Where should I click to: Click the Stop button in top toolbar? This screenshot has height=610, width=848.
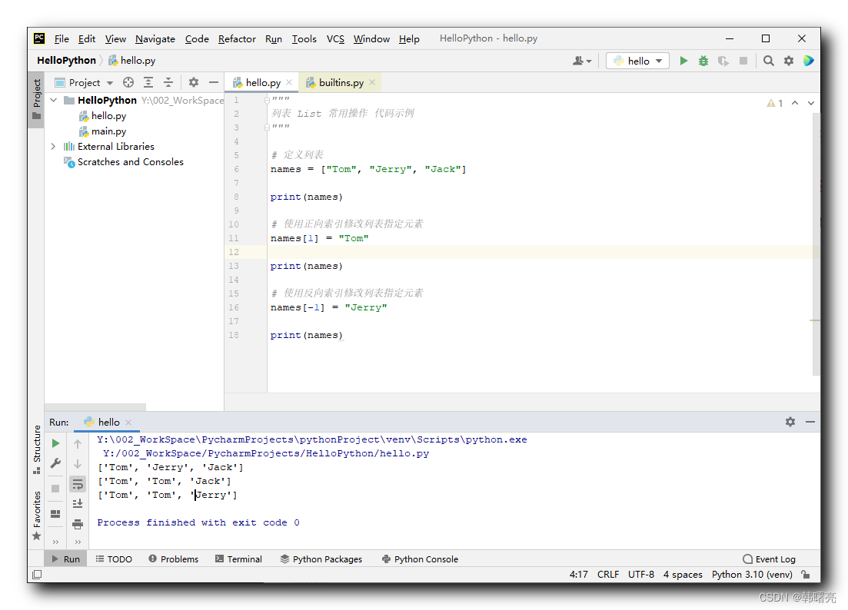743,61
